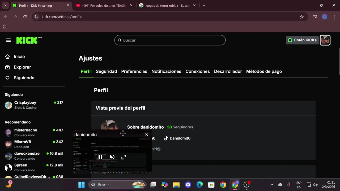This screenshot has width=340, height=191.
Task: Click the Buscar search field on Kick
Action: coord(170,40)
